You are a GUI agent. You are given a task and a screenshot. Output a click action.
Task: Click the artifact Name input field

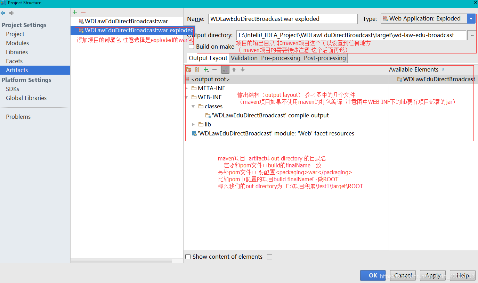click(283, 19)
